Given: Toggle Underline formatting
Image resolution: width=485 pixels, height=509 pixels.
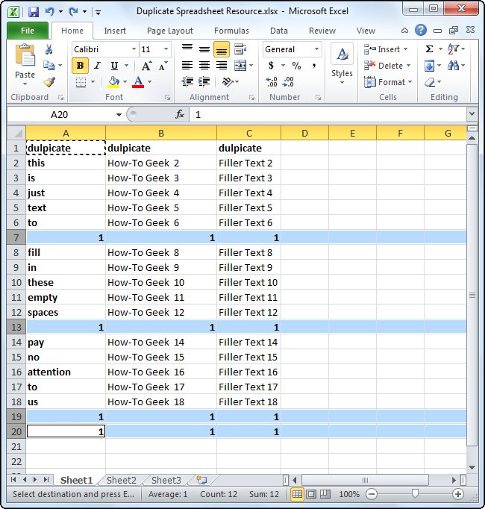Looking at the screenshot, I should tap(114, 66).
